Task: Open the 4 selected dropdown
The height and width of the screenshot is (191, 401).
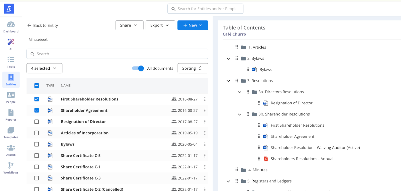Action: click(x=44, y=68)
